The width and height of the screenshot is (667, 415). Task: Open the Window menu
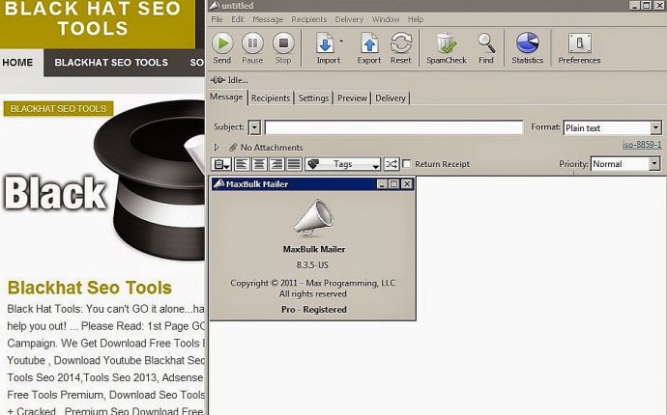tap(386, 19)
